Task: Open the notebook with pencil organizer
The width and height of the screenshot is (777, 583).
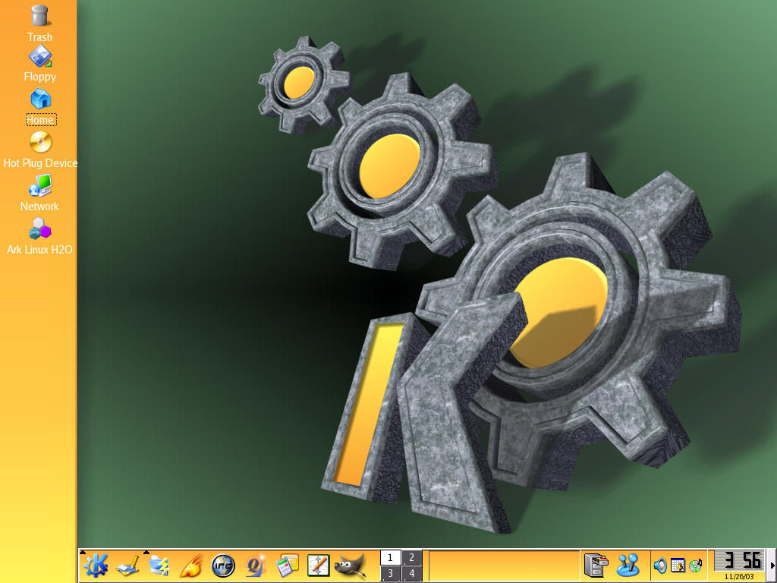Action: pos(318,566)
